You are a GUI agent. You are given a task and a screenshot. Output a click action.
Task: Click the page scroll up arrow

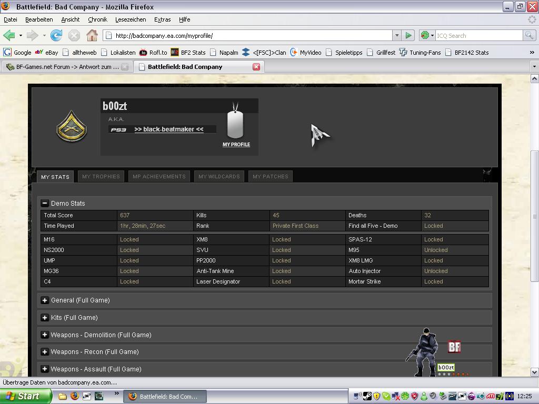535,79
